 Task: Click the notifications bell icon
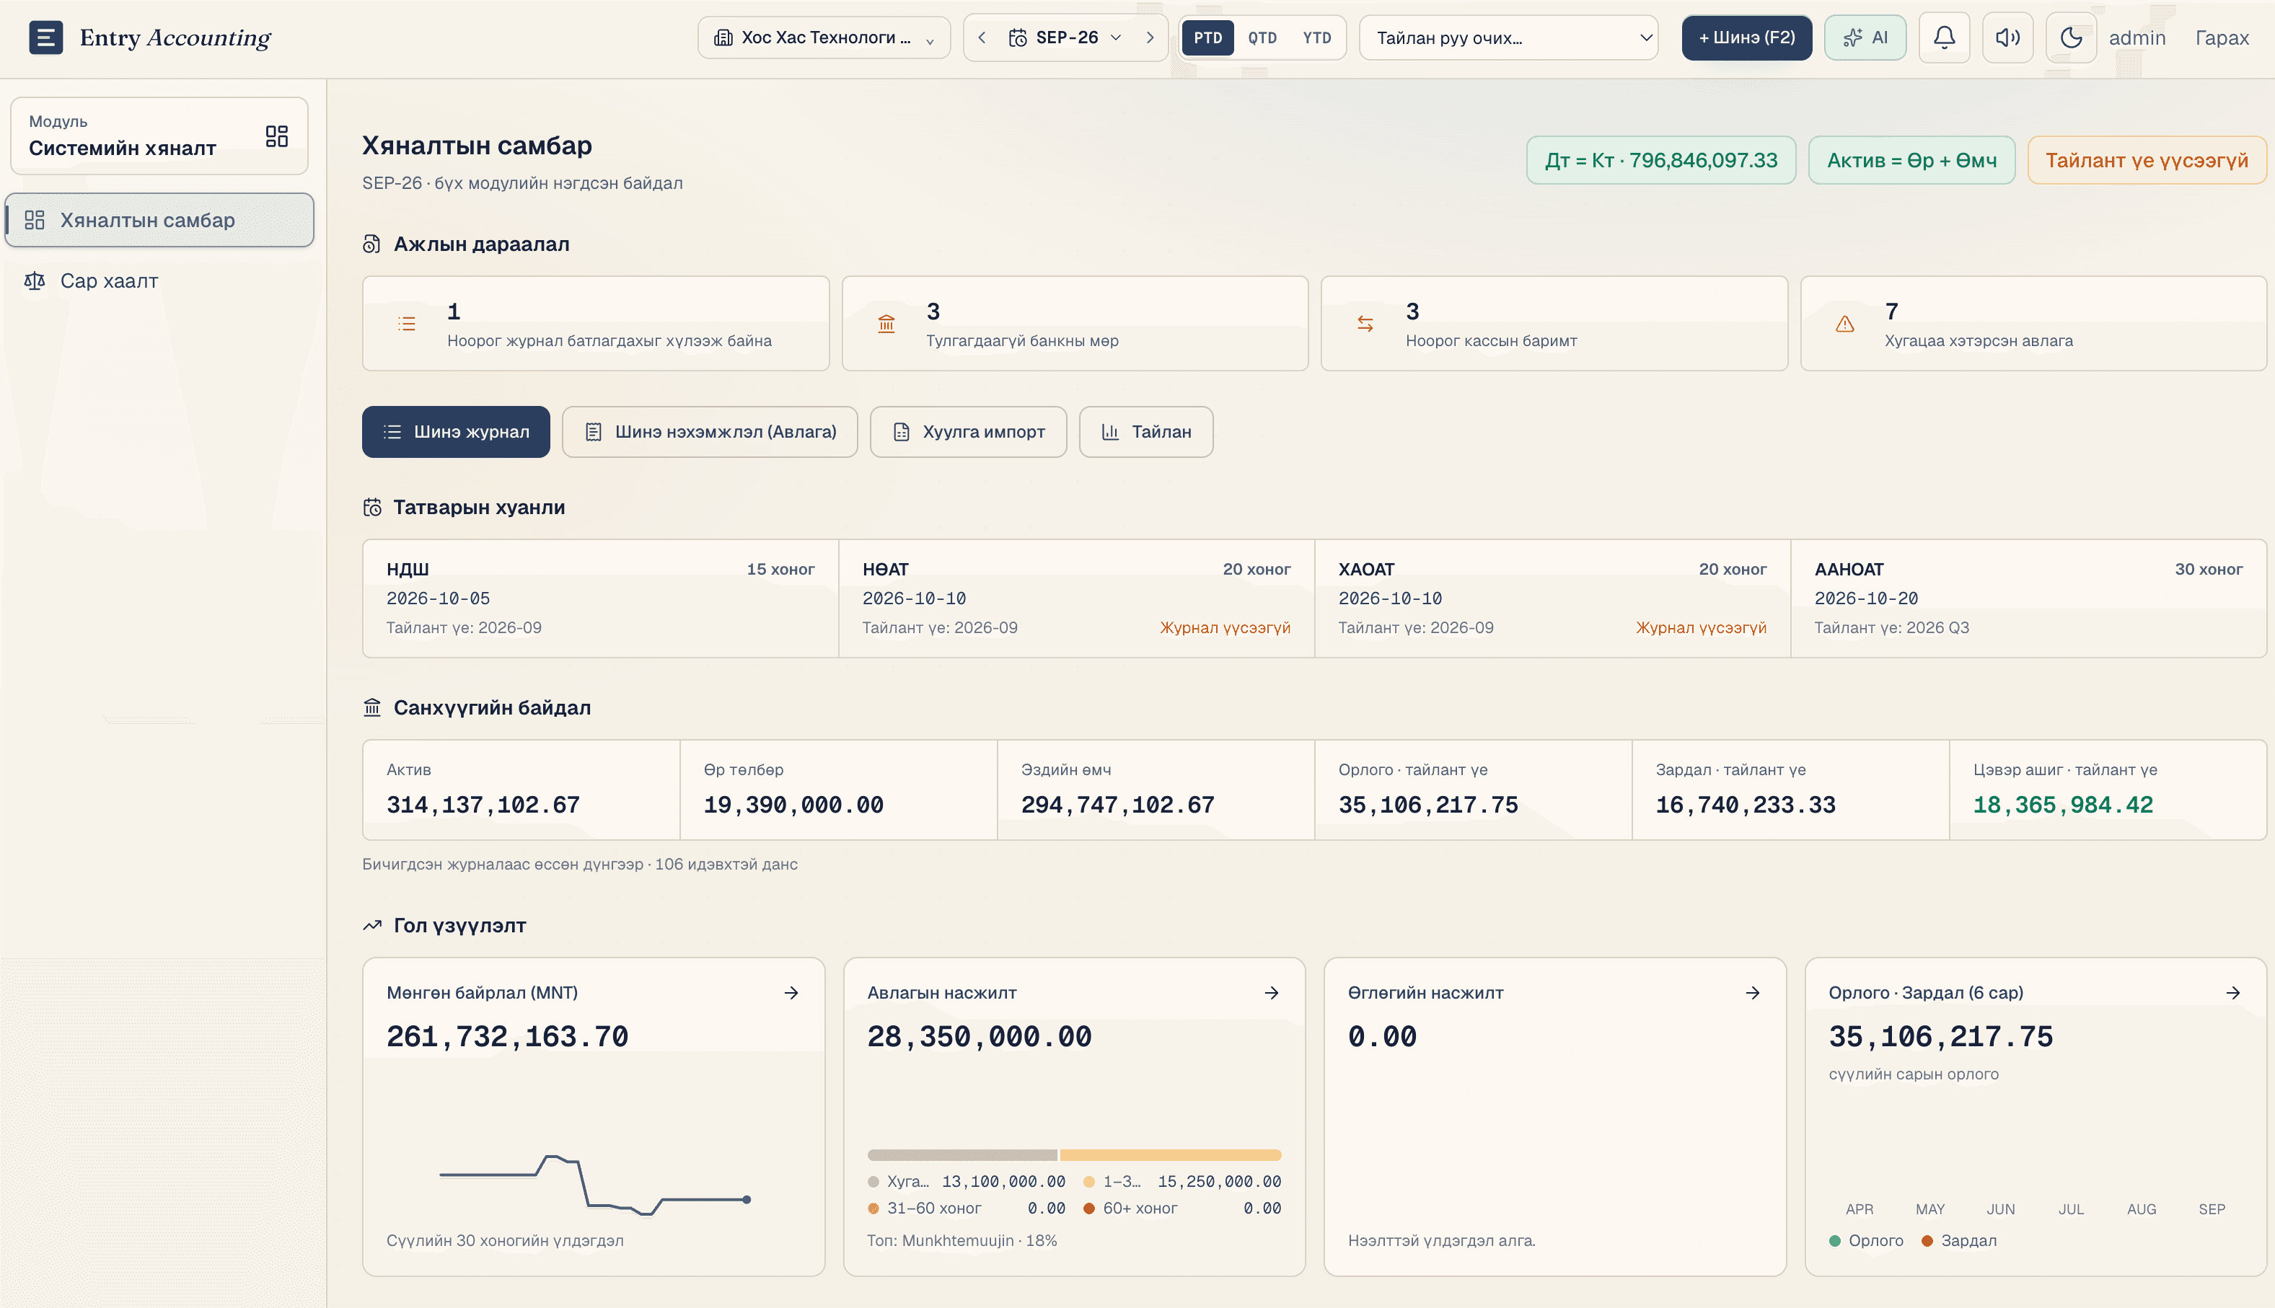click(x=1945, y=37)
